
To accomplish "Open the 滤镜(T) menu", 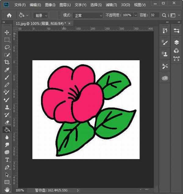I will click(111, 5).
